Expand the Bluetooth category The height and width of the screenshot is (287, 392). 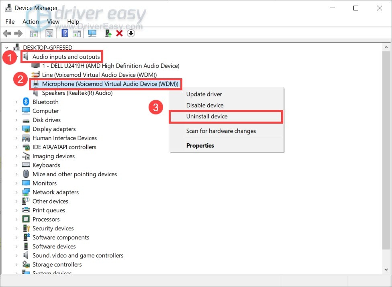point(17,102)
